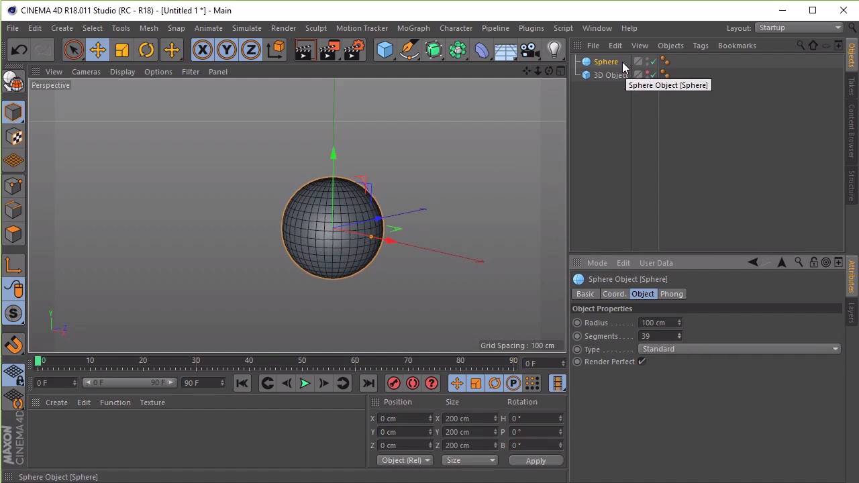Open the Size mode dropdown
This screenshot has height=483, width=859.
[x=470, y=460]
